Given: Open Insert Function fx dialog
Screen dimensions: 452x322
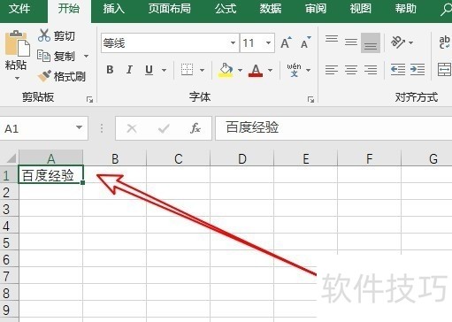Looking at the screenshot, I should (195, 128).
